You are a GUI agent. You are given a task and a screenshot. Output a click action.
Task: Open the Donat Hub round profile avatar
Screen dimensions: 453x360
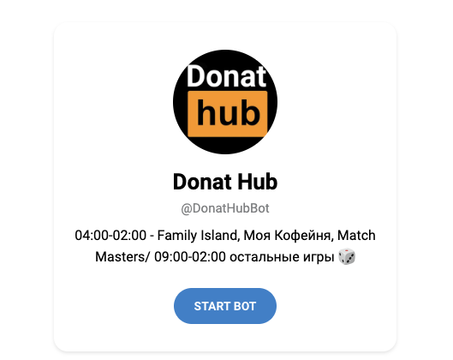point(225,102)
